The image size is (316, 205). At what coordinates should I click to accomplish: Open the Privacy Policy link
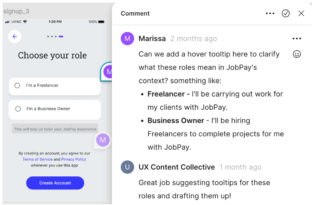point(73,159)
